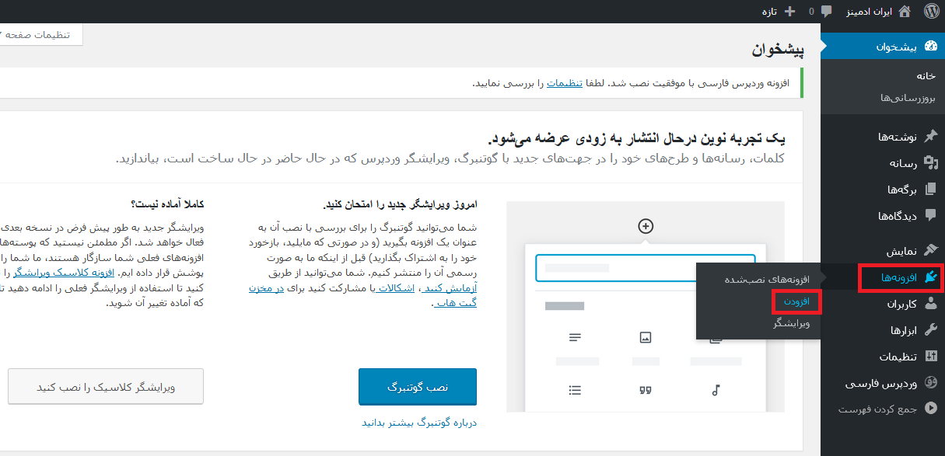
Task: Click the paragraph block icon in preview
Action: (x=575, y=337)
